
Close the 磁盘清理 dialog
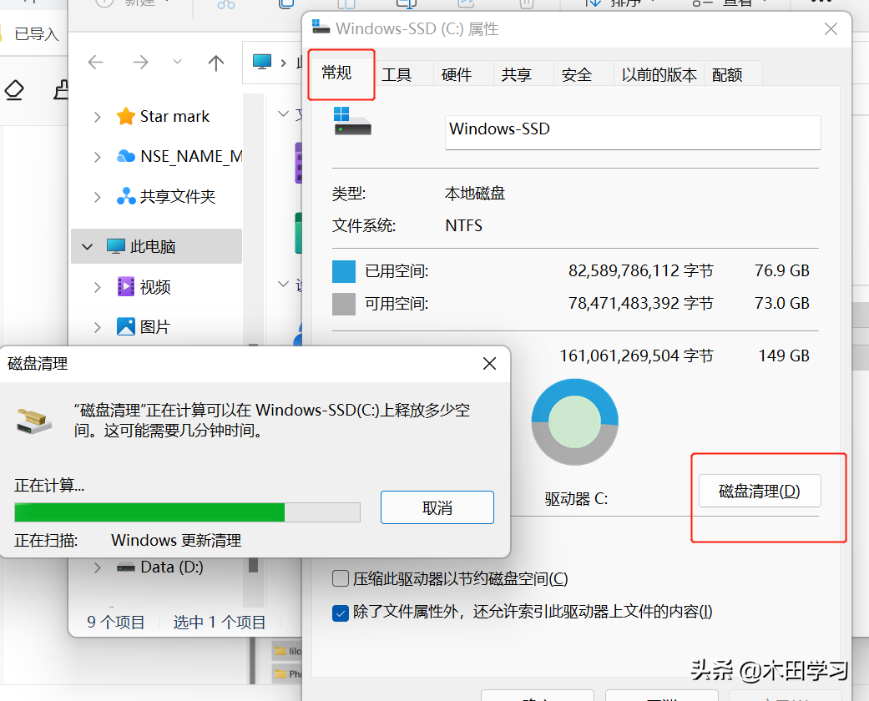pos(489,364)
